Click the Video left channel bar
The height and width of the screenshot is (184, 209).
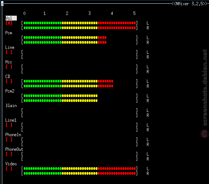pyautogui.click(x=79, y=169)
